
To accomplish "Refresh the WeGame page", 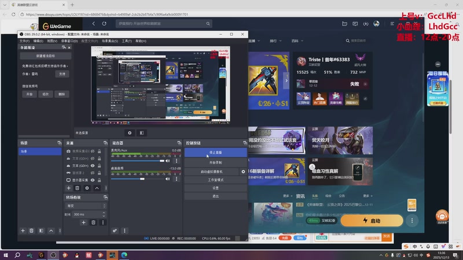I will [x=104, y=24].
